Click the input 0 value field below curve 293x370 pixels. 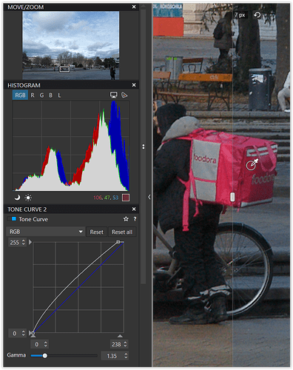pyautogui.click(x=37, y=344)
